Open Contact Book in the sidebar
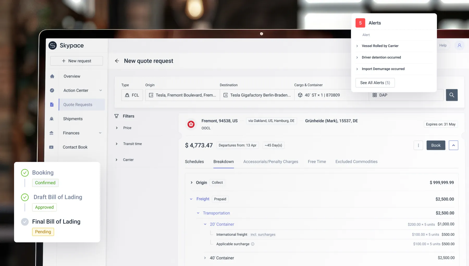 (x=75, y=147)
